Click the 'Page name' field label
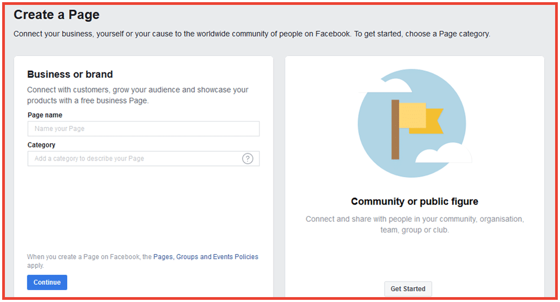The width and height of the screenshot is (560, 302). pos(44,115)
